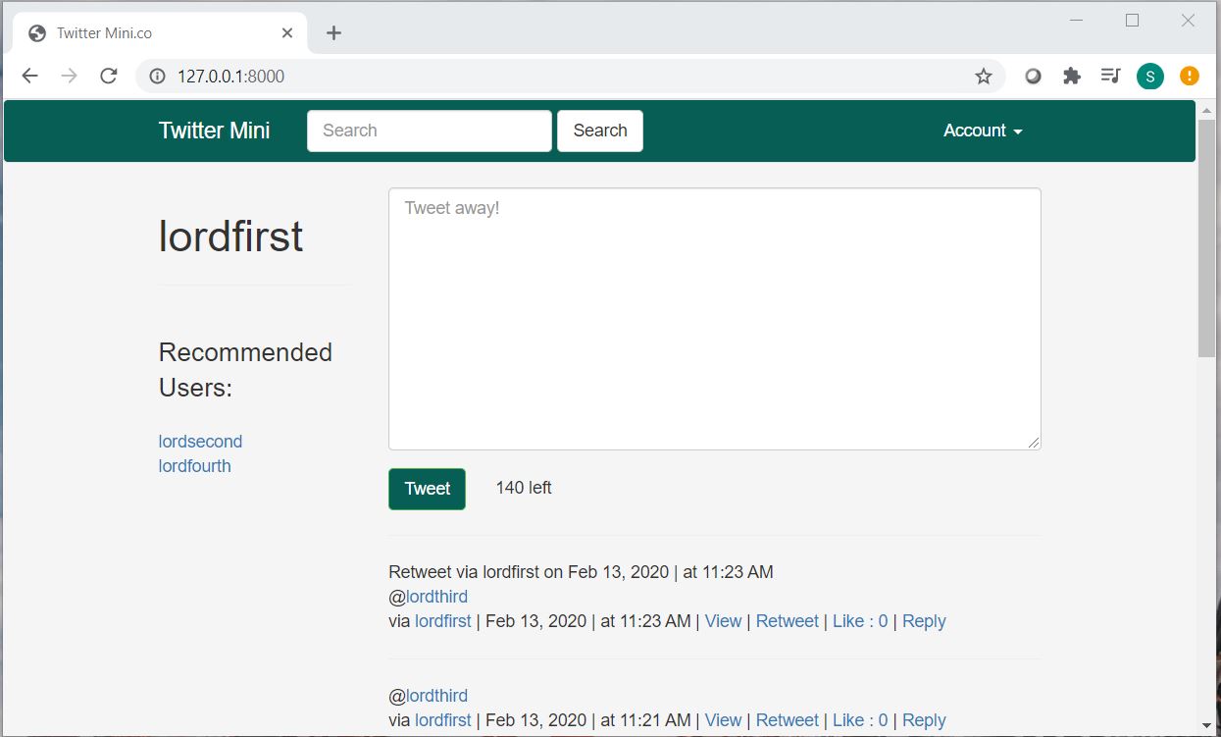
Task: Click the lordfirst profile heading
Action: tap(230, 237)
